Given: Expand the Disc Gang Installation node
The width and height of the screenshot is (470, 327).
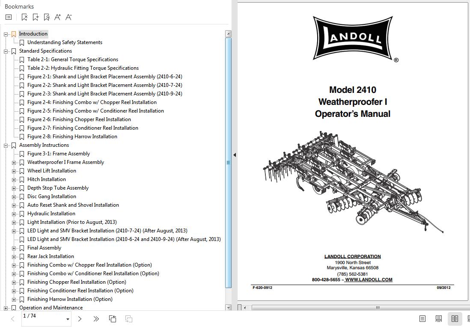Looking at the screenshot, I should (14, 197).
